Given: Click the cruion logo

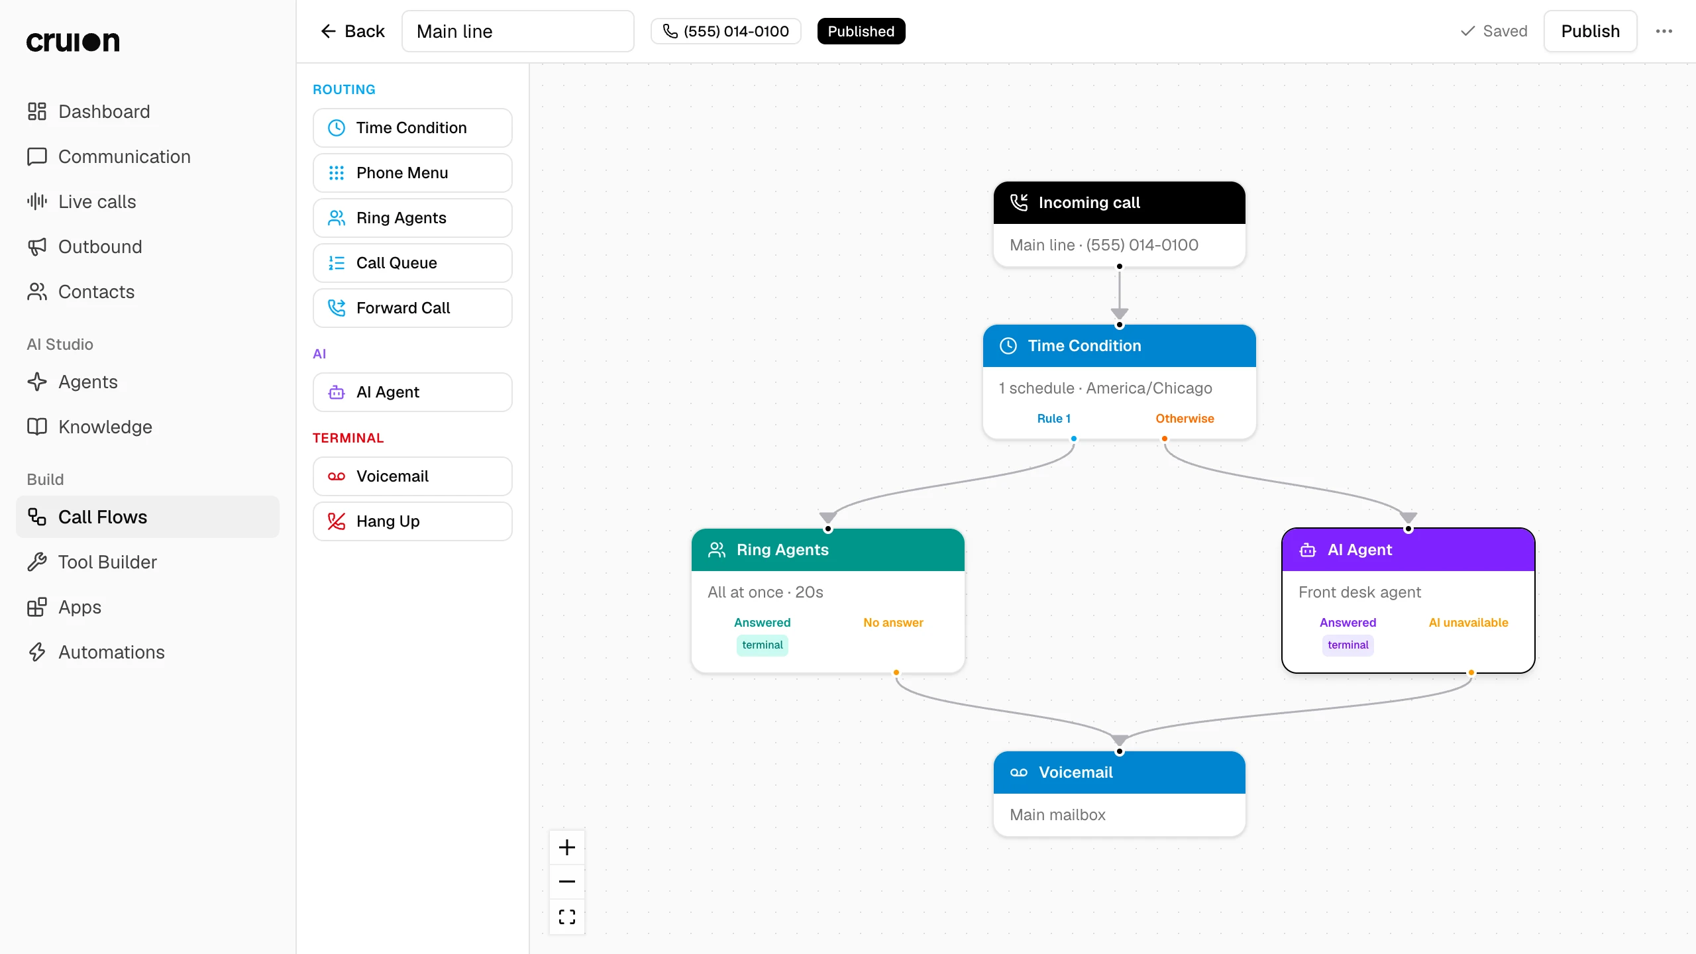Looking at the screenshot, I should pos(73,42).
